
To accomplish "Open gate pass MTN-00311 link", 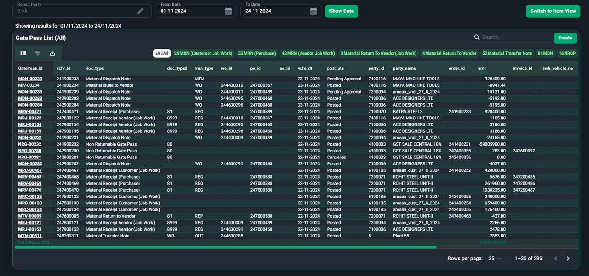I will (x=30, y=236).
